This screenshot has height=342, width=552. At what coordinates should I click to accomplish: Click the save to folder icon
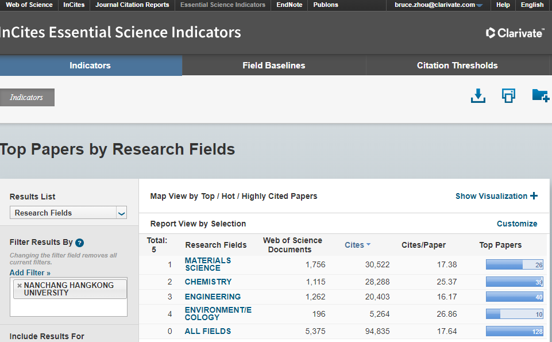click(540, 95)
